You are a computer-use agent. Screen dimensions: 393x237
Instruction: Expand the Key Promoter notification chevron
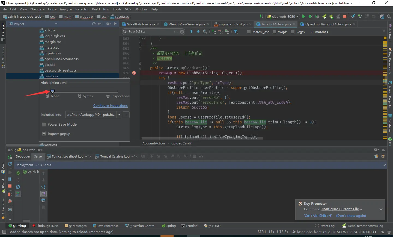point(381,209)
